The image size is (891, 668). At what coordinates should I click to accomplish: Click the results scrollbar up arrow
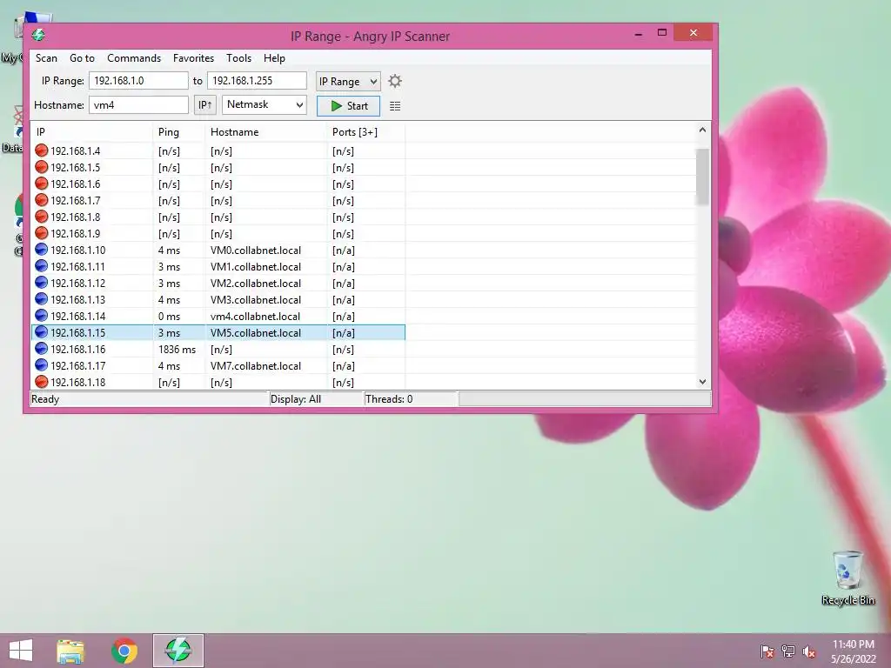tap(702, 130)
